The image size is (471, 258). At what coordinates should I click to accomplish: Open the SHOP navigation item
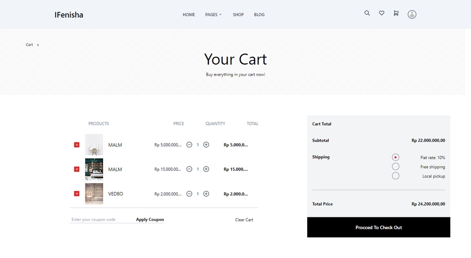click(x=238, y=15)
